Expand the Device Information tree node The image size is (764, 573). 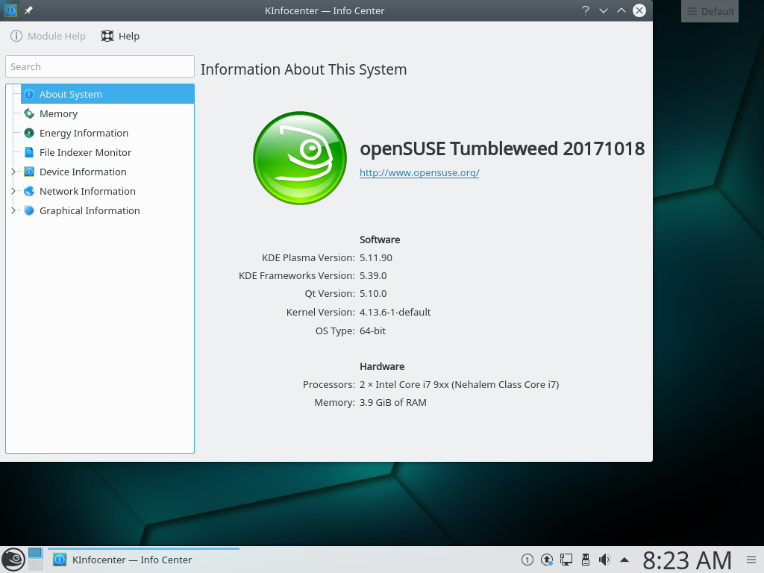(x=13, y=172)
